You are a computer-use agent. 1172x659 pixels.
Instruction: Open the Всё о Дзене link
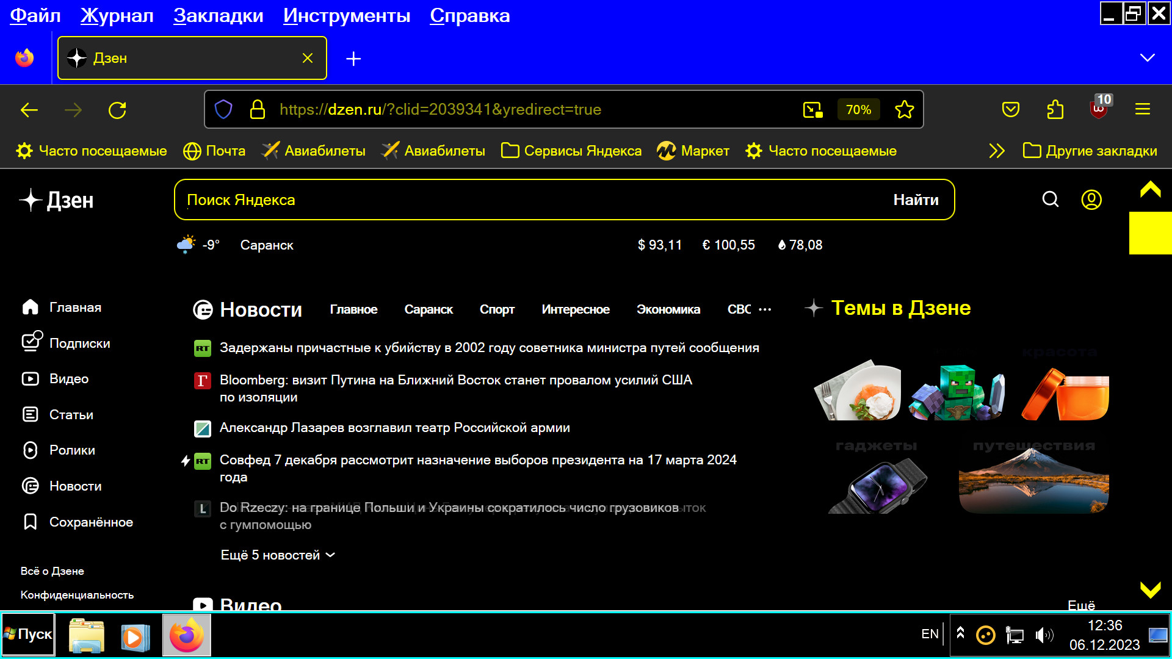(52, 571)
